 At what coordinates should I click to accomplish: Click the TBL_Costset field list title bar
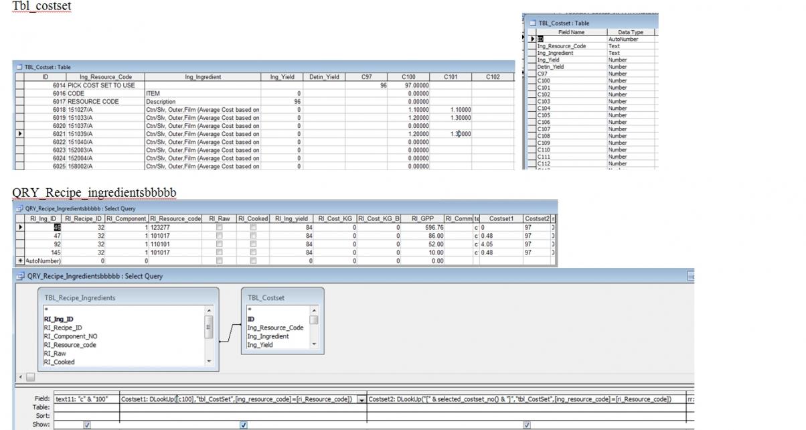(282, 297)
